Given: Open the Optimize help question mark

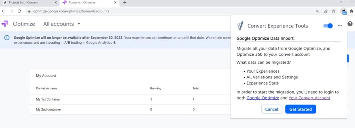Looking at the screenshot, I should [350, 24].
